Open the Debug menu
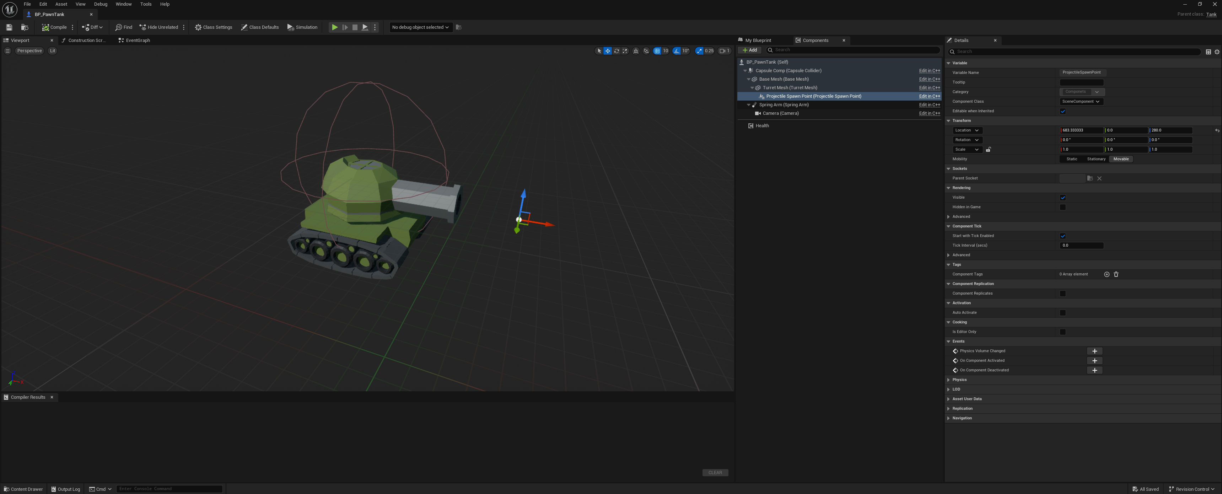Viewport: 1222px width, 494px height. coord(101,4)
